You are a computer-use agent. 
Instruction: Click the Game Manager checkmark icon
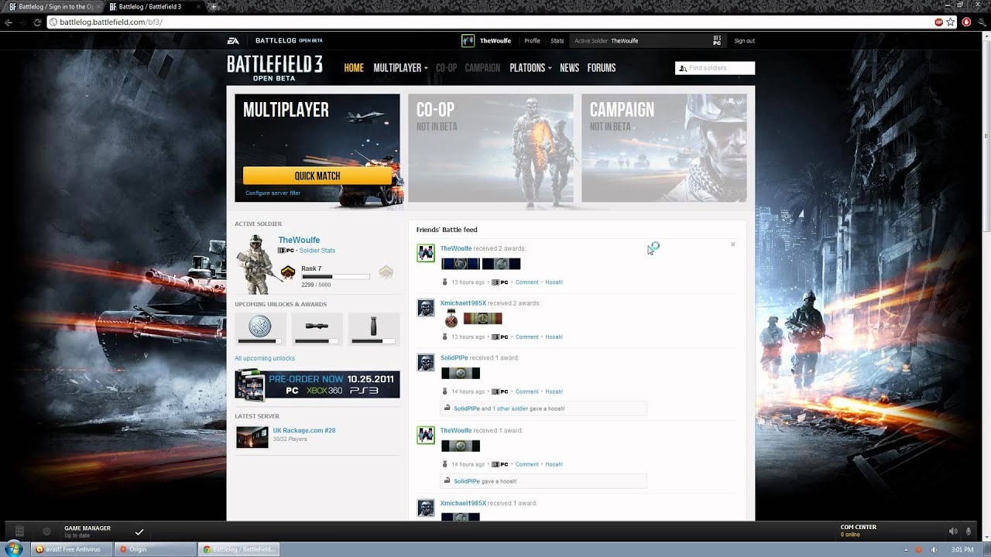click(x=139, y=532)
